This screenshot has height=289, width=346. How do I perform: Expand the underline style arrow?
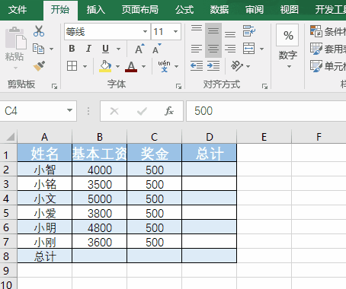pos(118,49)
